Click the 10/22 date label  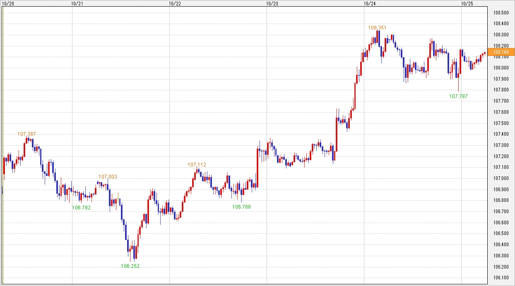click(x=175, y=3)
